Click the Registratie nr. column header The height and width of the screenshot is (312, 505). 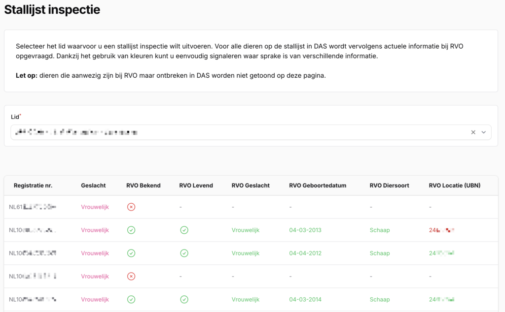coord(33,186)
